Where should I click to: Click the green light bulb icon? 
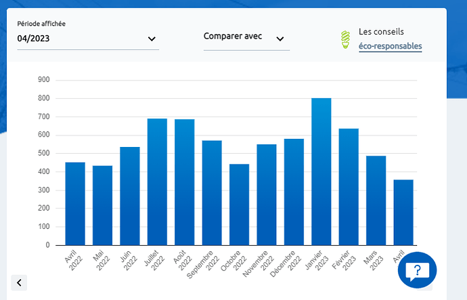[x=346, y=40]
